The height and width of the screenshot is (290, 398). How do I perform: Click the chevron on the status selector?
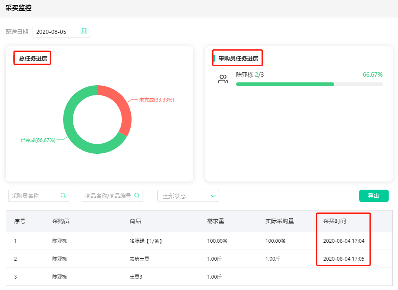213,196
